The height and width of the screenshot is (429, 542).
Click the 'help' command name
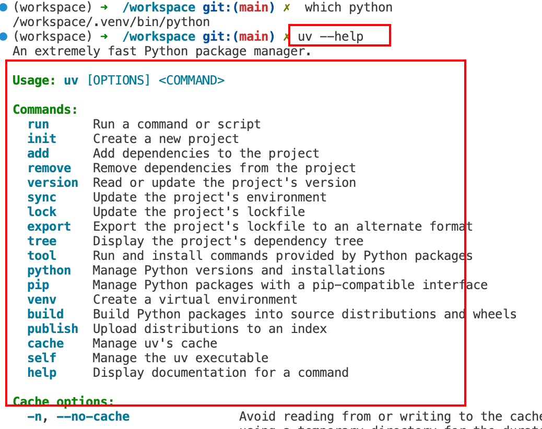(42, 373)
